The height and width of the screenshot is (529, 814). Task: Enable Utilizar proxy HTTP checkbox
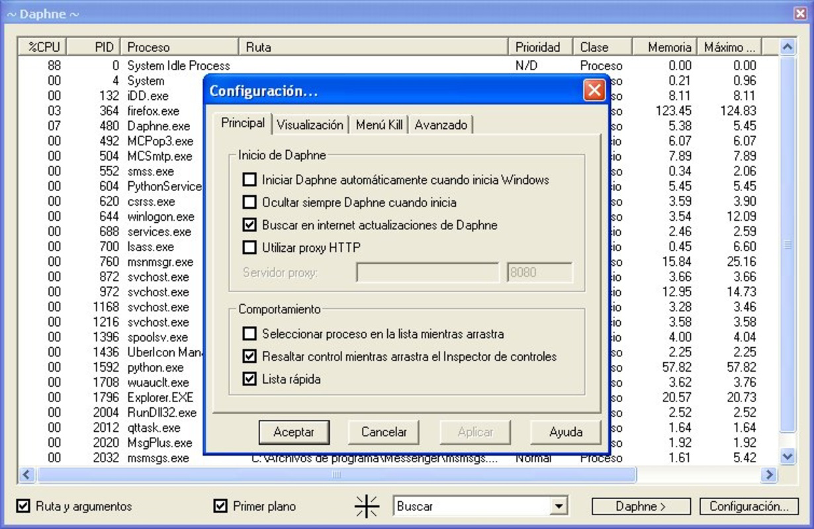coord(249,248)
